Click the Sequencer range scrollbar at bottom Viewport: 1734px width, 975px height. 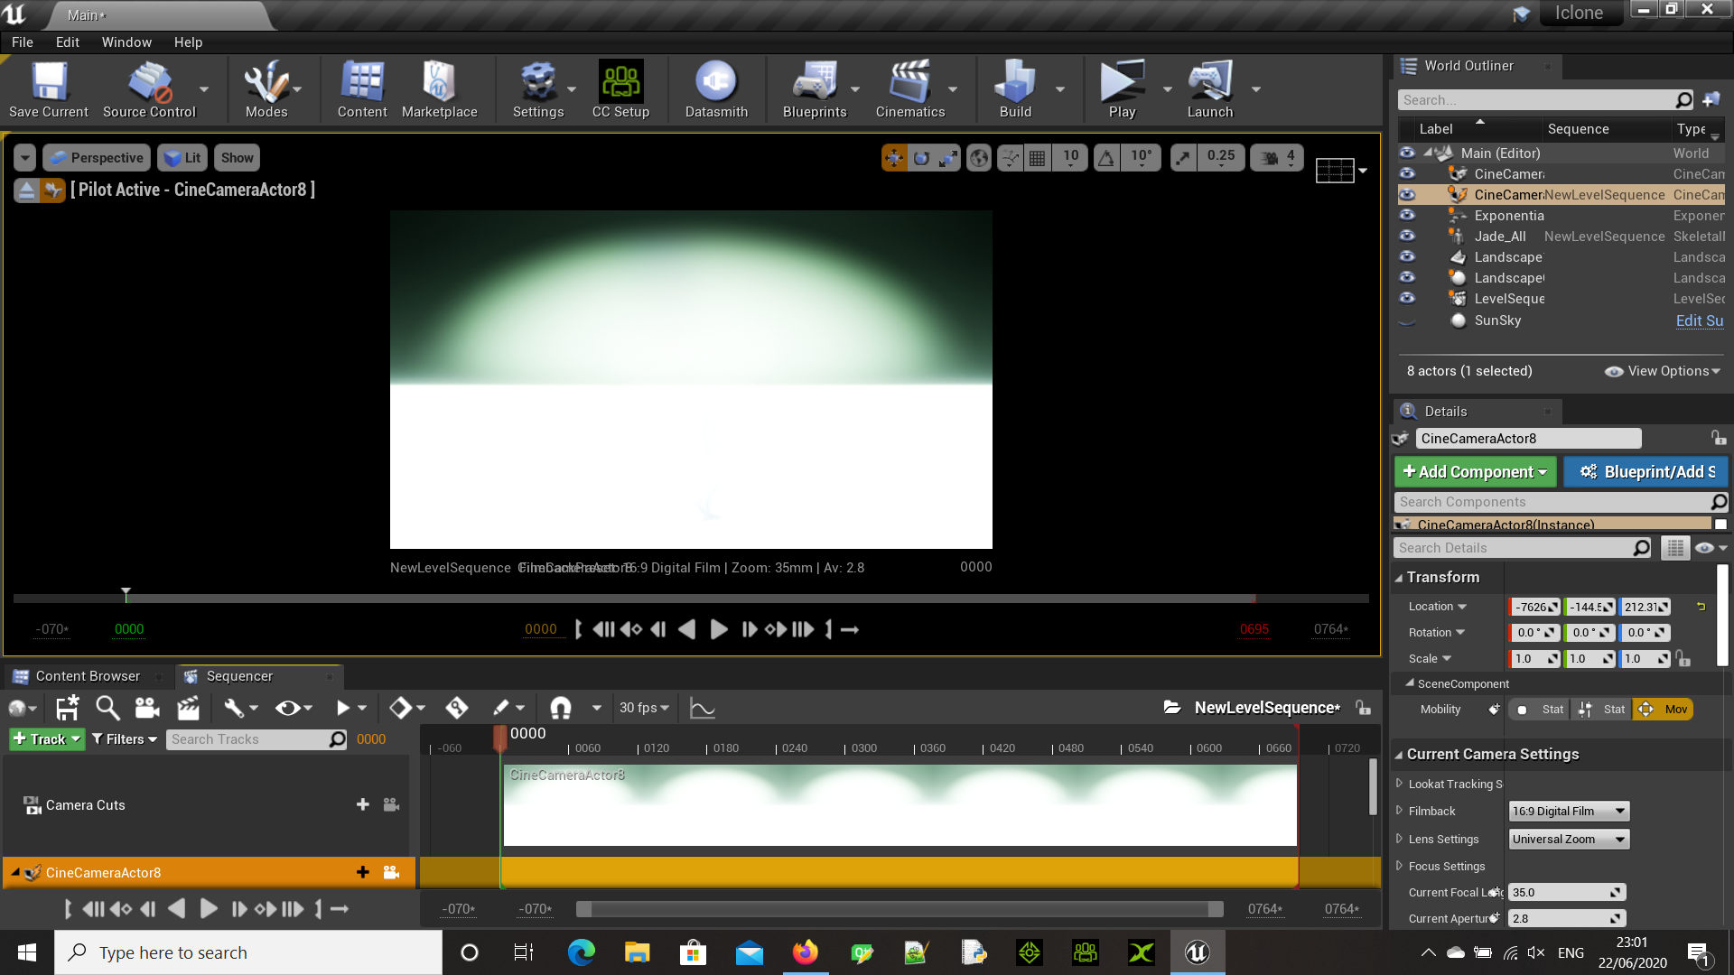click(900, 909)
